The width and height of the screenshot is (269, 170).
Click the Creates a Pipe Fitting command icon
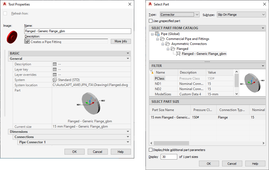27,42
